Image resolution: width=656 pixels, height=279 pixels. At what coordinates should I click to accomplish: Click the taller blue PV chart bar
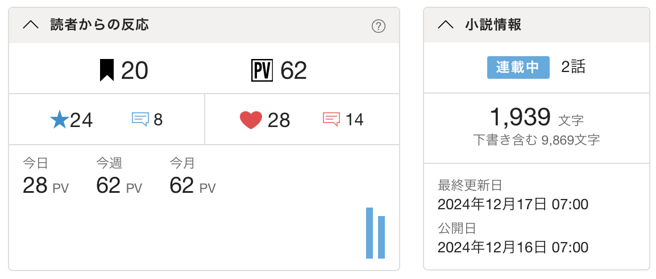tap(369, 233)
